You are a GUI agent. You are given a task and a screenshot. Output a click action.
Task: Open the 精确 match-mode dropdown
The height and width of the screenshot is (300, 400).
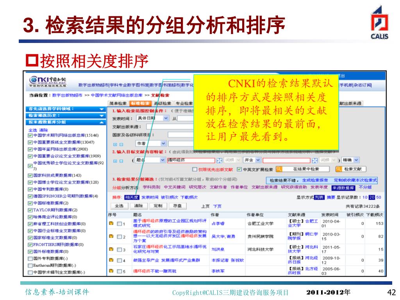(x=356, y=160)
